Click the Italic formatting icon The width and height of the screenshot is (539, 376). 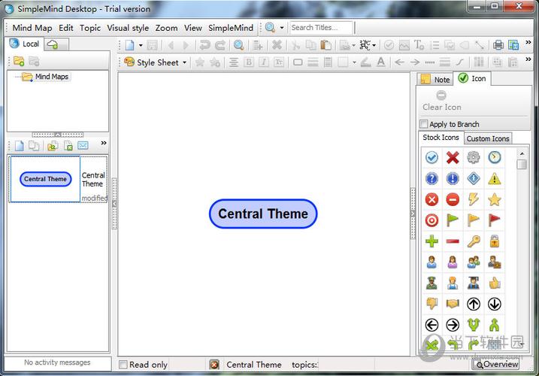(263, 62)
